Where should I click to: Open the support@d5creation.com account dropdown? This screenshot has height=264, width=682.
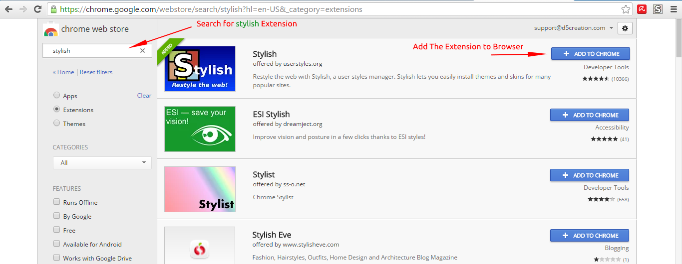coord(574,28)
